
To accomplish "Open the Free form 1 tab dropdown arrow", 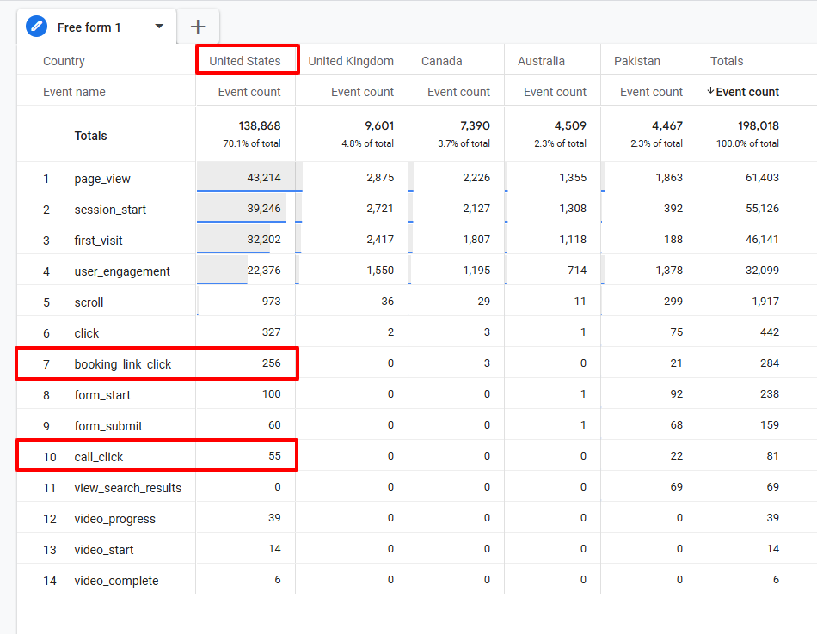I will [158, 26].
